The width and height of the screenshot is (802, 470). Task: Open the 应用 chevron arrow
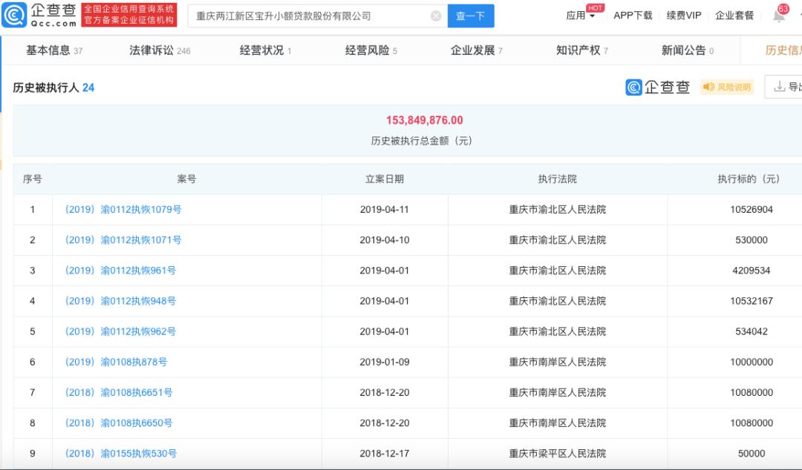[591, 17]
